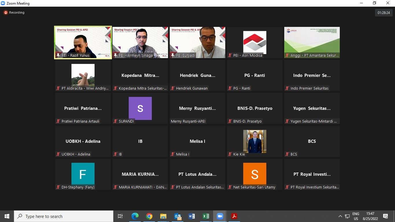The height and width of the screenshot is (222, 395).
Task: Click the red Recording indicator icon
Action: (x=5, y=13)
